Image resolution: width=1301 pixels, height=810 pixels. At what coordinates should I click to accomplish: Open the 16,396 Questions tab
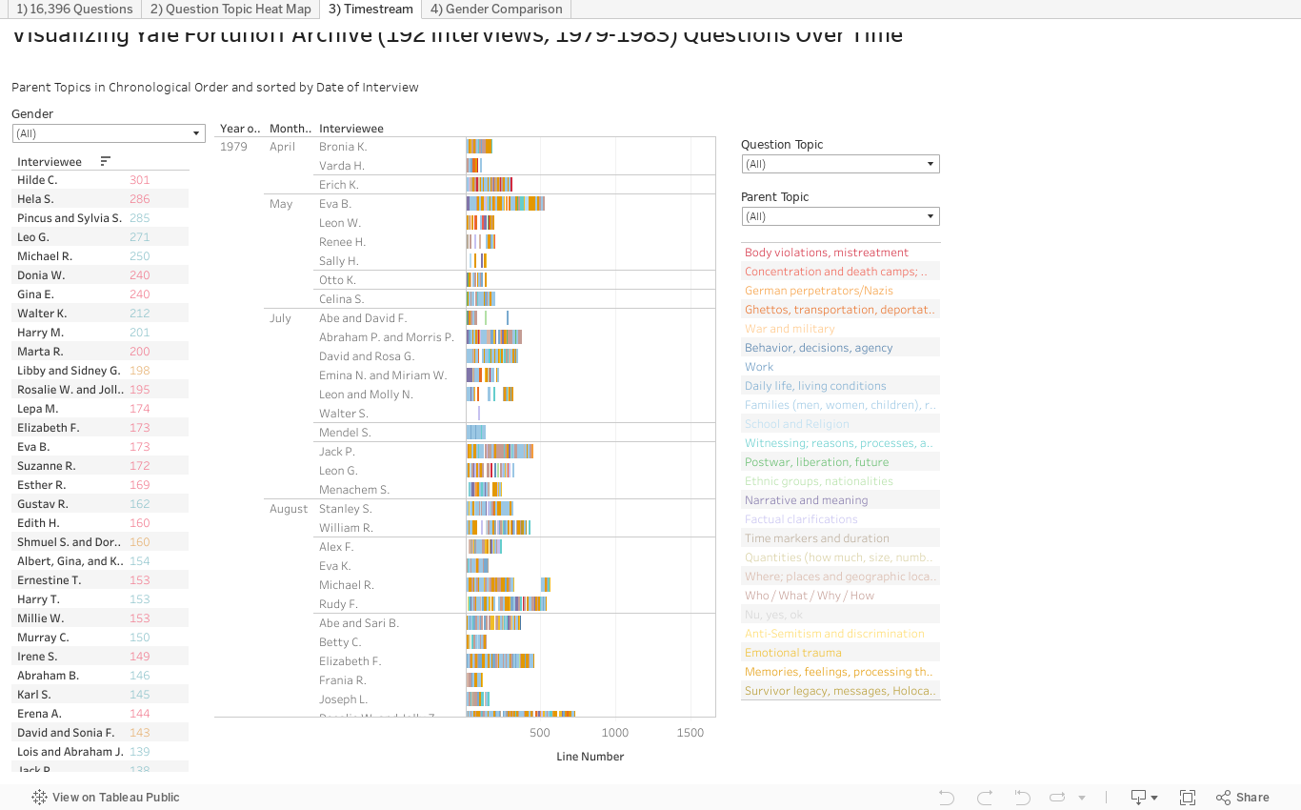(74, 10)
